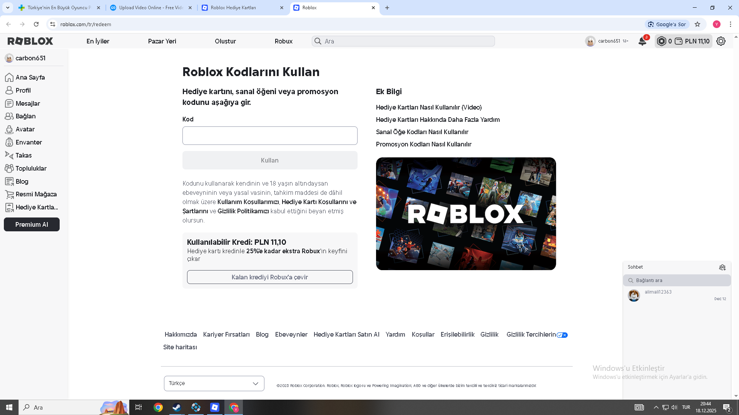Open a new Chrome tab
Screen dimensions: 739x415
(387, 8)
